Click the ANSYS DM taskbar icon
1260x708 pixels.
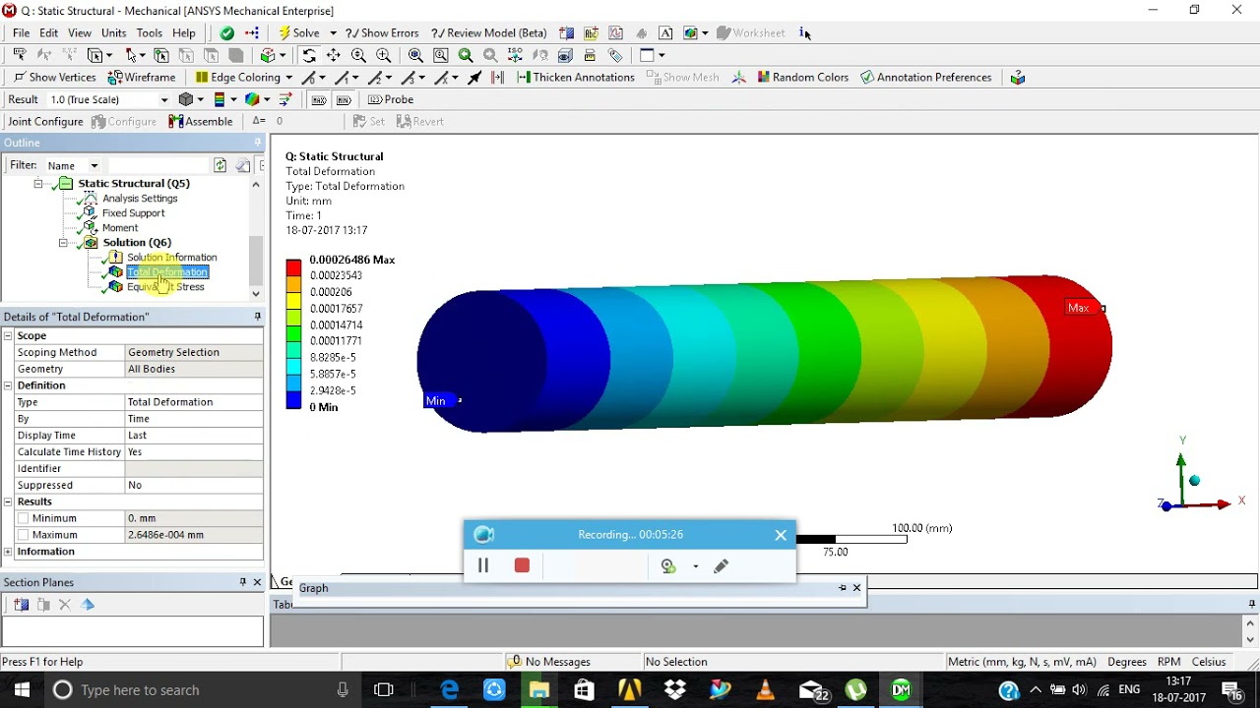[901, 689]
